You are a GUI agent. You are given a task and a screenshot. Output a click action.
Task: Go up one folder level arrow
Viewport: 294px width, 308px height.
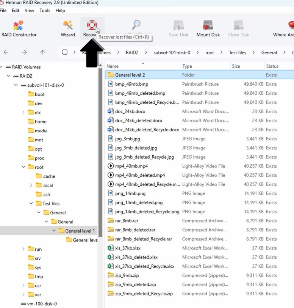42,52
